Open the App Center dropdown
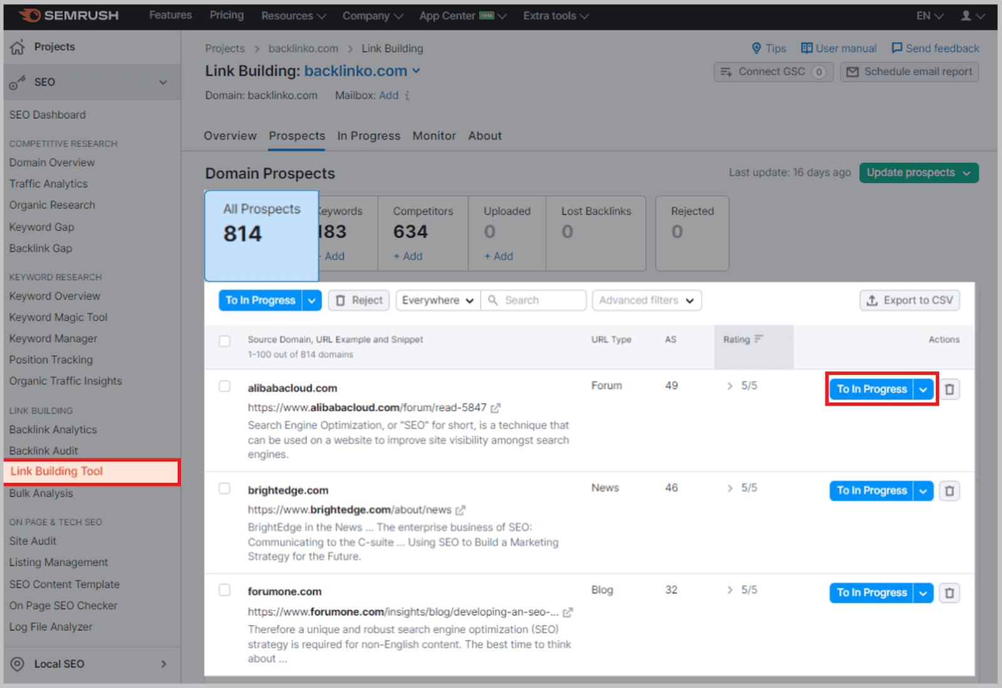The height and width of the screenshot is (688, 1002). tap(463, 16)
